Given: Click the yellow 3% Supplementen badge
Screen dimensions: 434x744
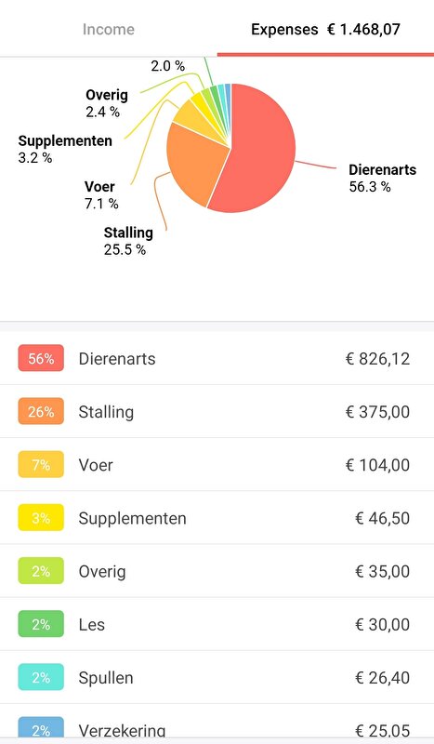Looking at the screenshot, I should 41,518.
